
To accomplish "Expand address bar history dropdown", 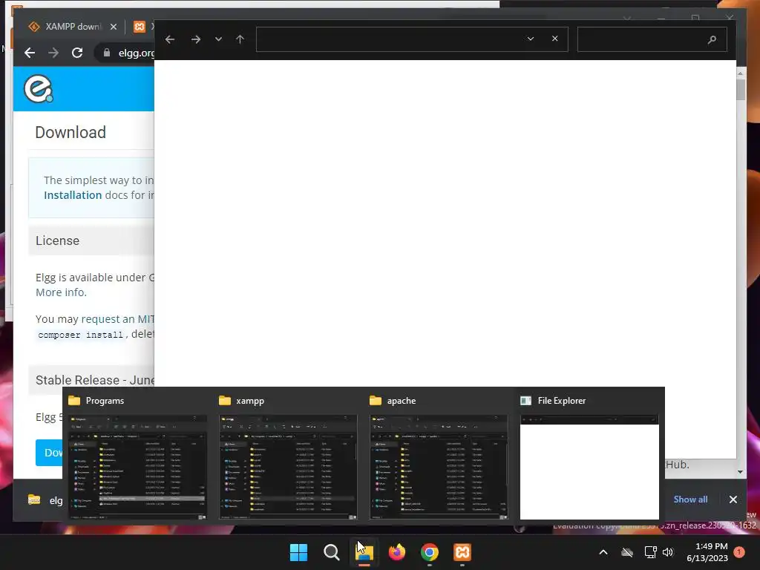I will coord(531,39).
